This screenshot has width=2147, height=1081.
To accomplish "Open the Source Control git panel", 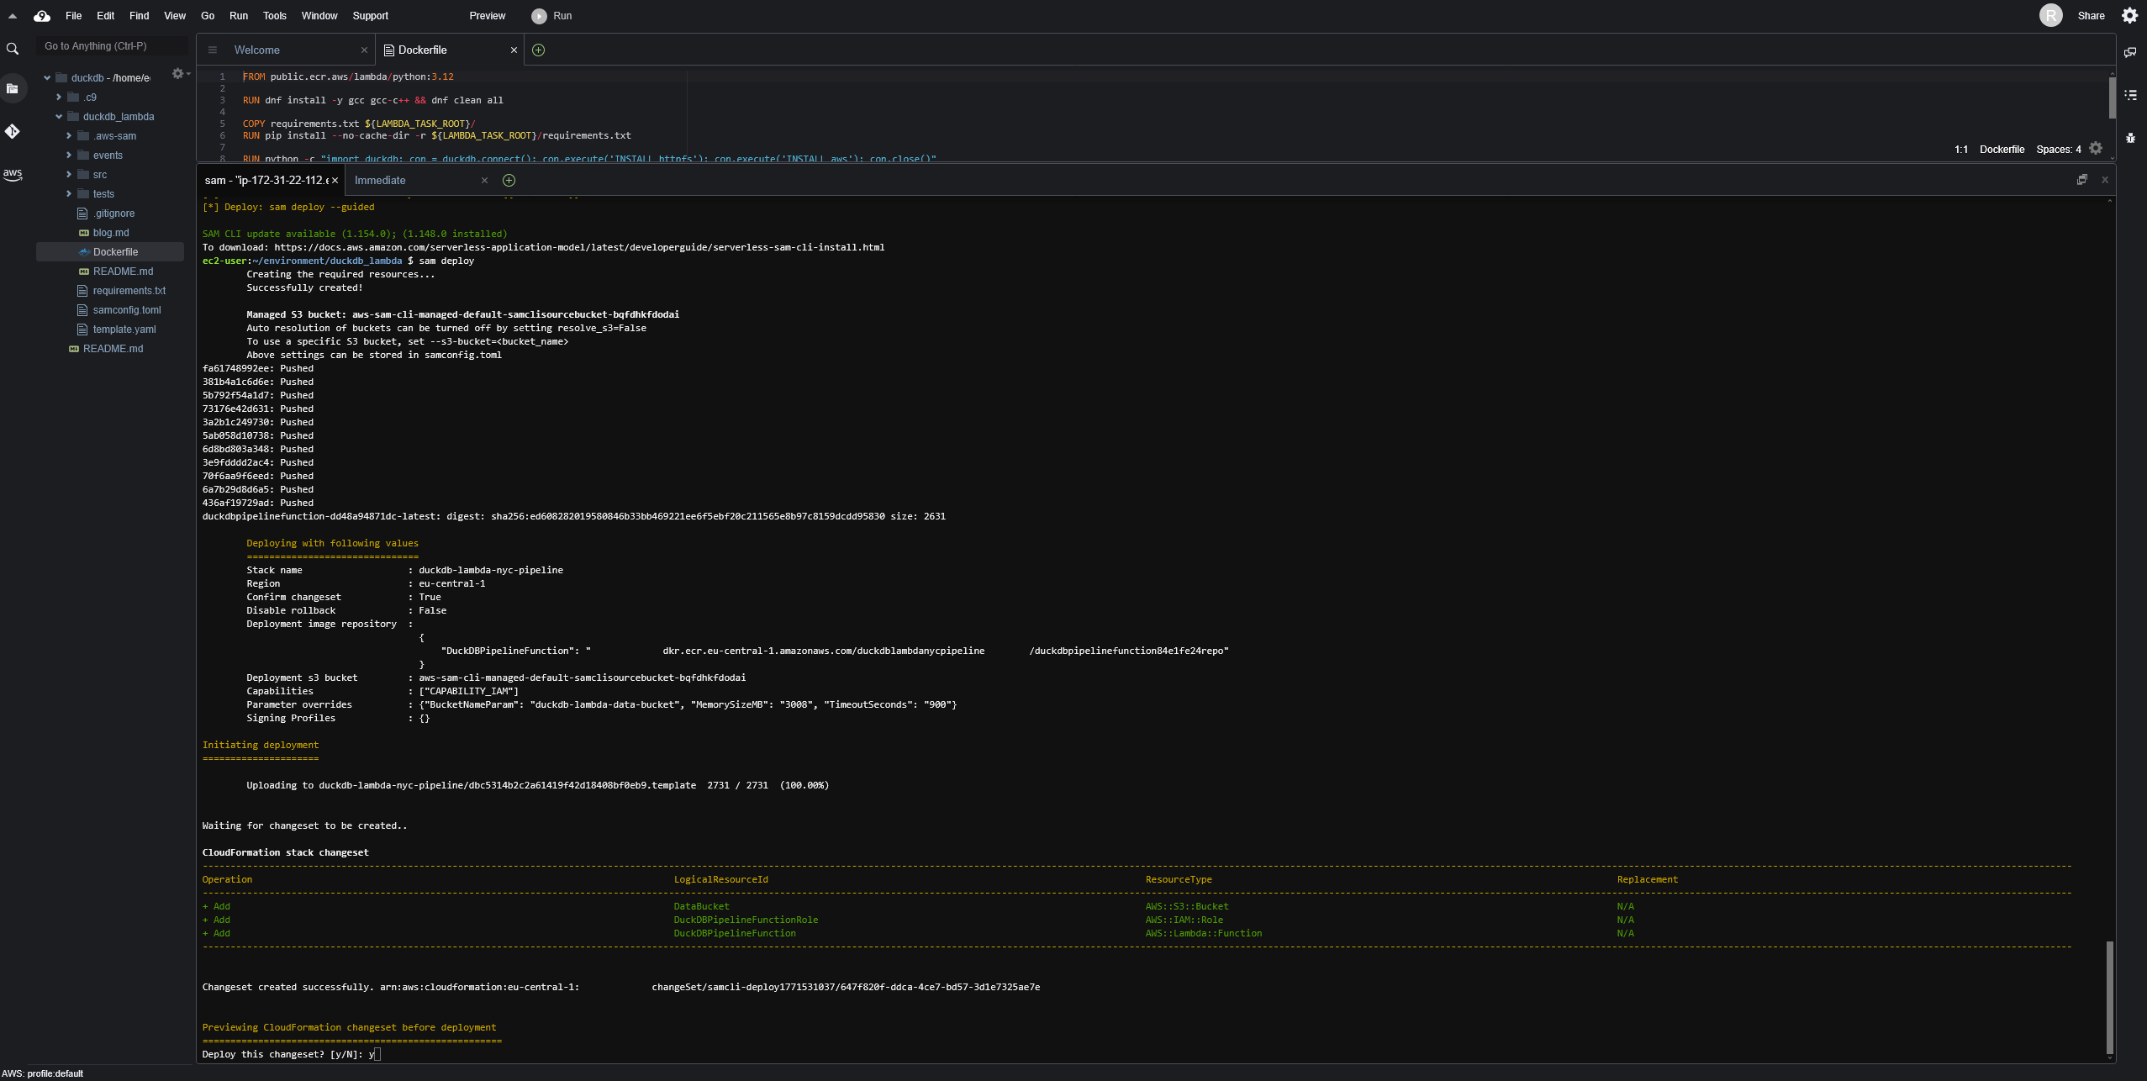I will [13, 131].
